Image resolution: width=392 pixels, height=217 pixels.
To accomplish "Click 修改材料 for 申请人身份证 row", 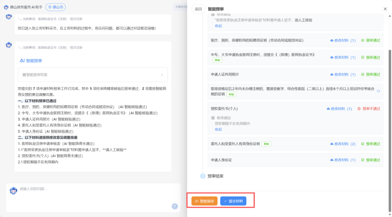I will pos(343,160).
